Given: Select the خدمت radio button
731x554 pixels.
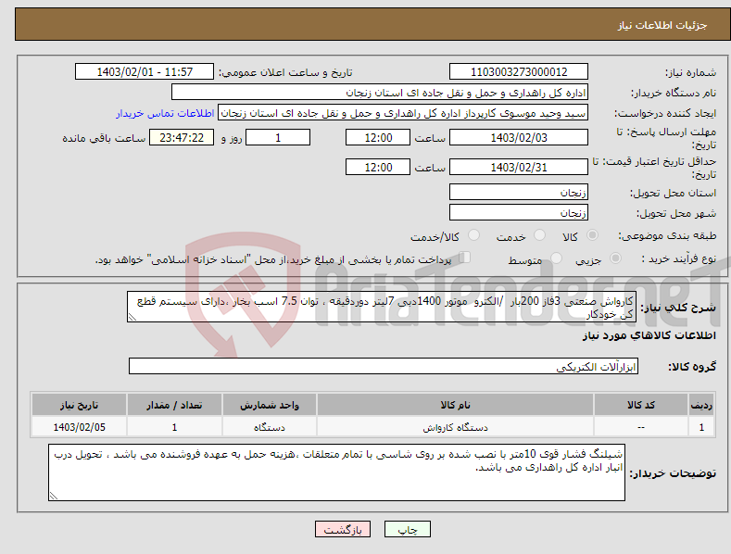Looking at the screenshot, I should click(x=539, y=235).
